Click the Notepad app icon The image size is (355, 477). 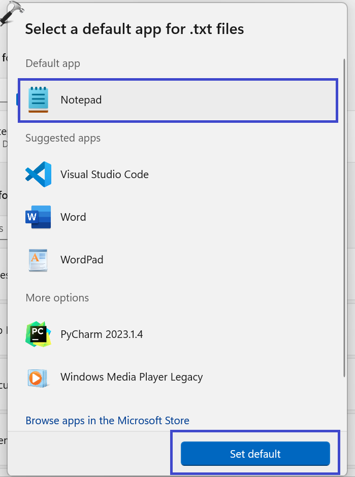pos(38,100)
